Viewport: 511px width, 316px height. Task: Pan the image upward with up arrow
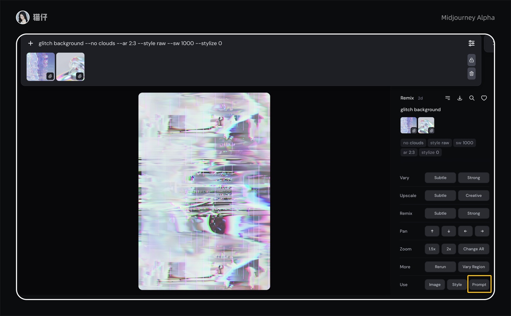(x=432, y=231)
